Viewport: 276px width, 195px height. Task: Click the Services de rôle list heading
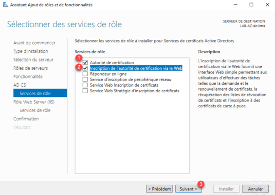90,52
